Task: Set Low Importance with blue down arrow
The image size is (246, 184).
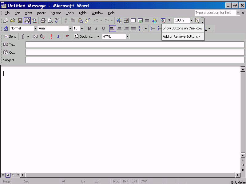Action: [x=58, y=36]
